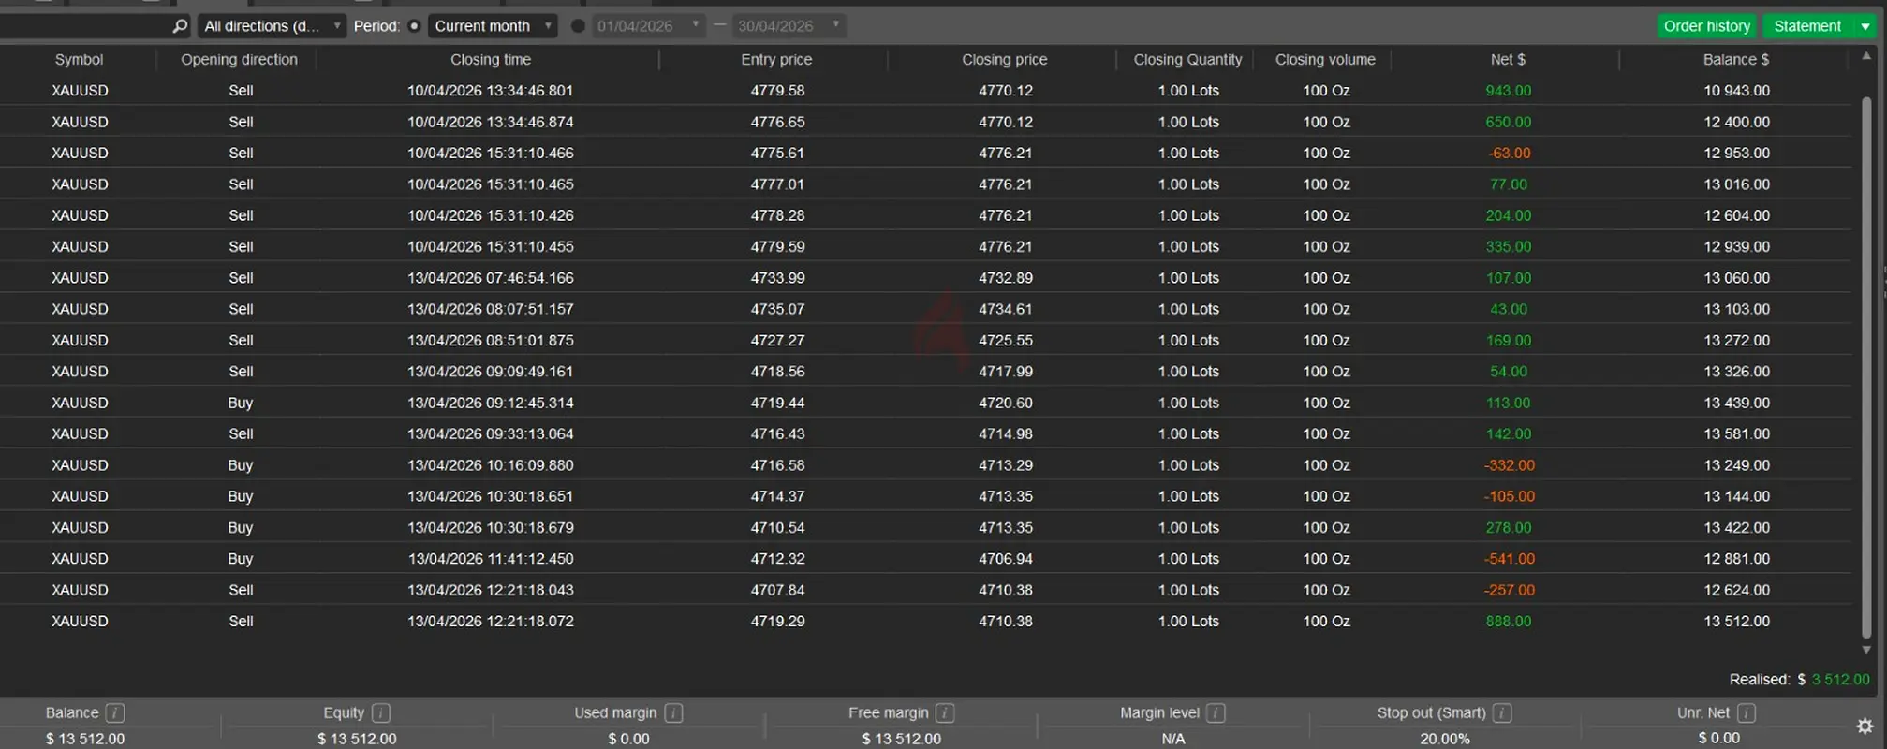Viewport: 1887px width, 749px height.
Task: Click the search magnifier icon
Action: click(x=180, y=26)
